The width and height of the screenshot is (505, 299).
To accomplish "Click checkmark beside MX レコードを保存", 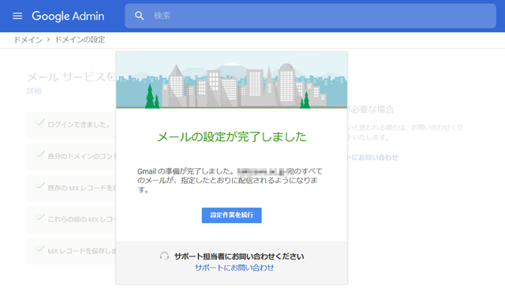I will [39, 250].
